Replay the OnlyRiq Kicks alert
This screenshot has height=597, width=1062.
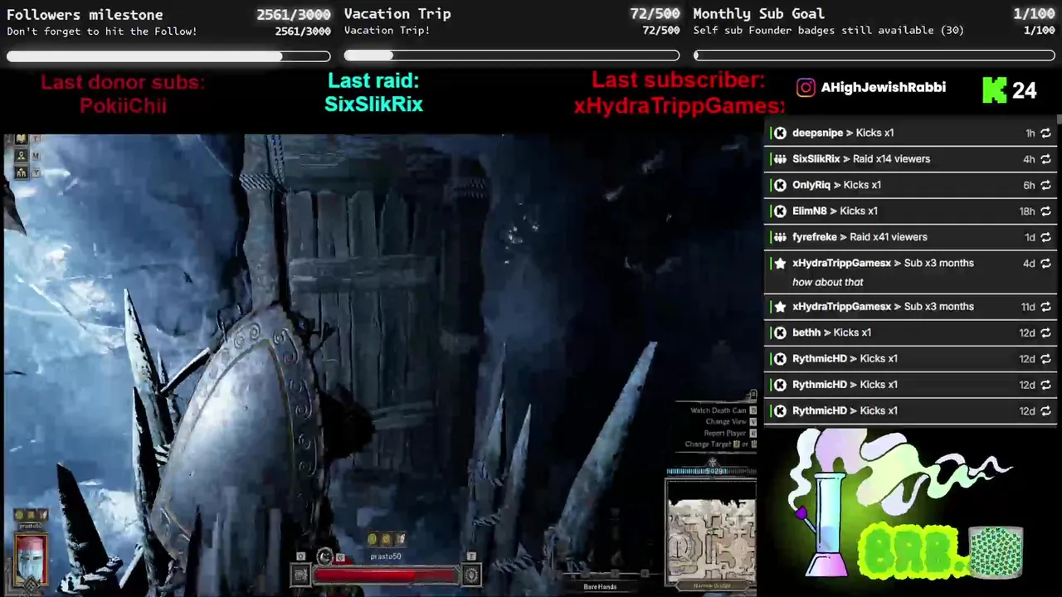[x=1045, y=186]
